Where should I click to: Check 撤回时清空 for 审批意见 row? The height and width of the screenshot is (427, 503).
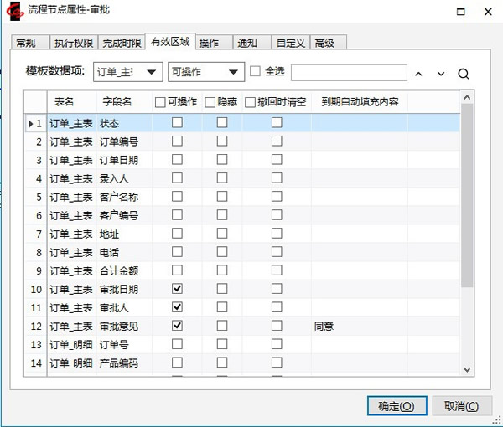click(277, 326)
